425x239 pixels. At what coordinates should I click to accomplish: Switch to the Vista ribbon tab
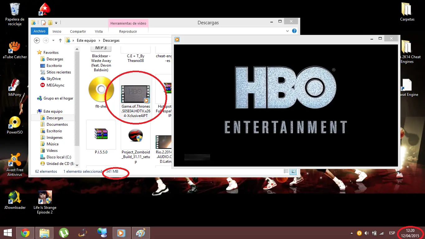[x=99, y=31]
